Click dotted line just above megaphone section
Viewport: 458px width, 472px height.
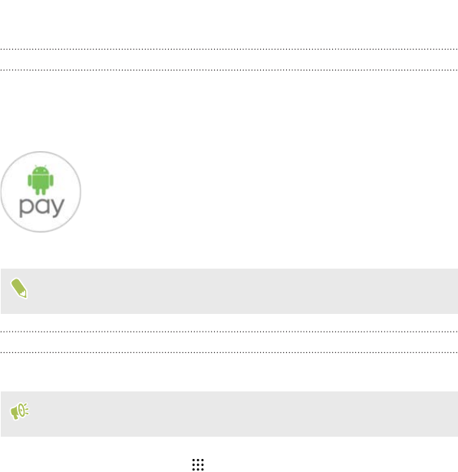(229, 352)
